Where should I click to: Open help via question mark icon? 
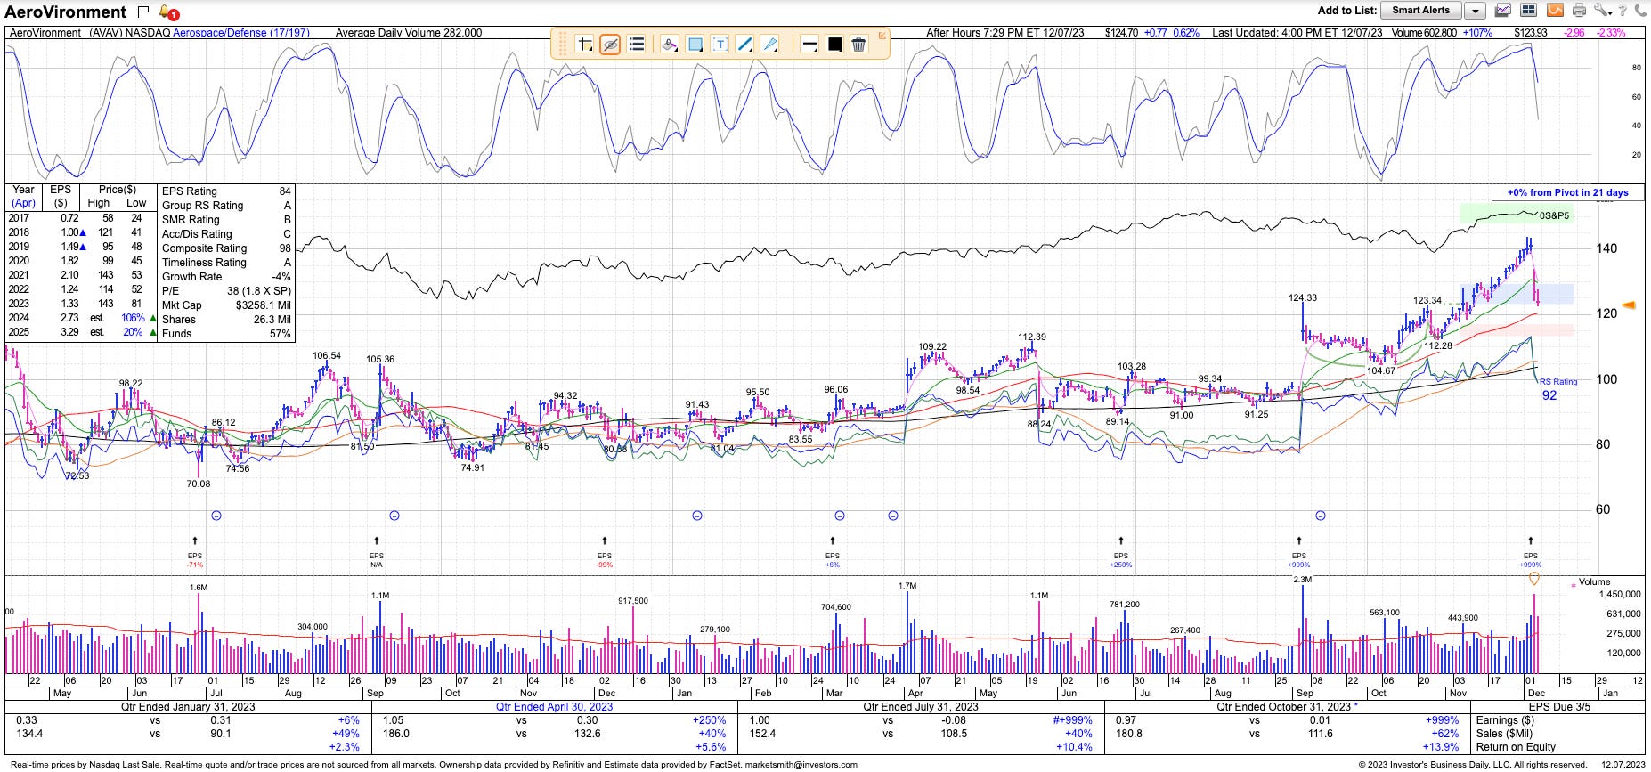coord(1623,11)
